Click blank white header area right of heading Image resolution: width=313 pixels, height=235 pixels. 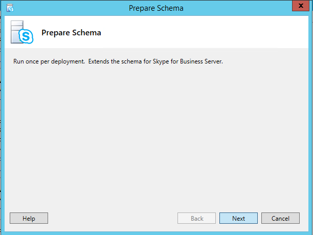click(x=205, y=33)
